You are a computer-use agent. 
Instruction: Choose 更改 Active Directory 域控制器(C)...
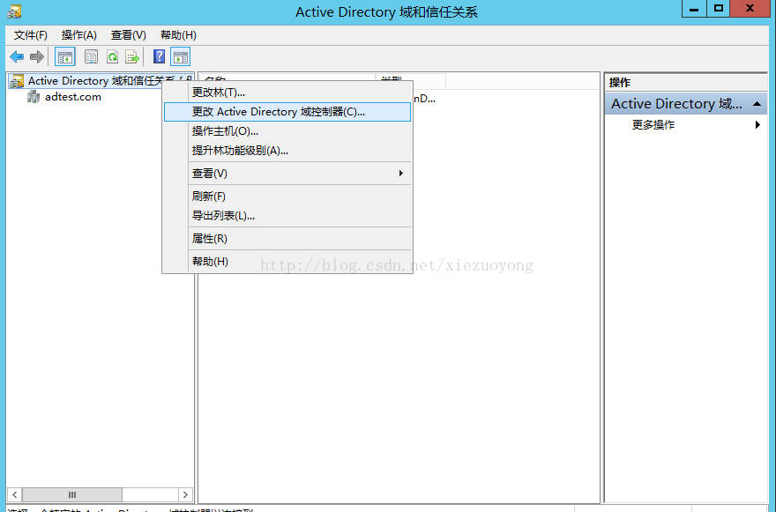[287, 112]
